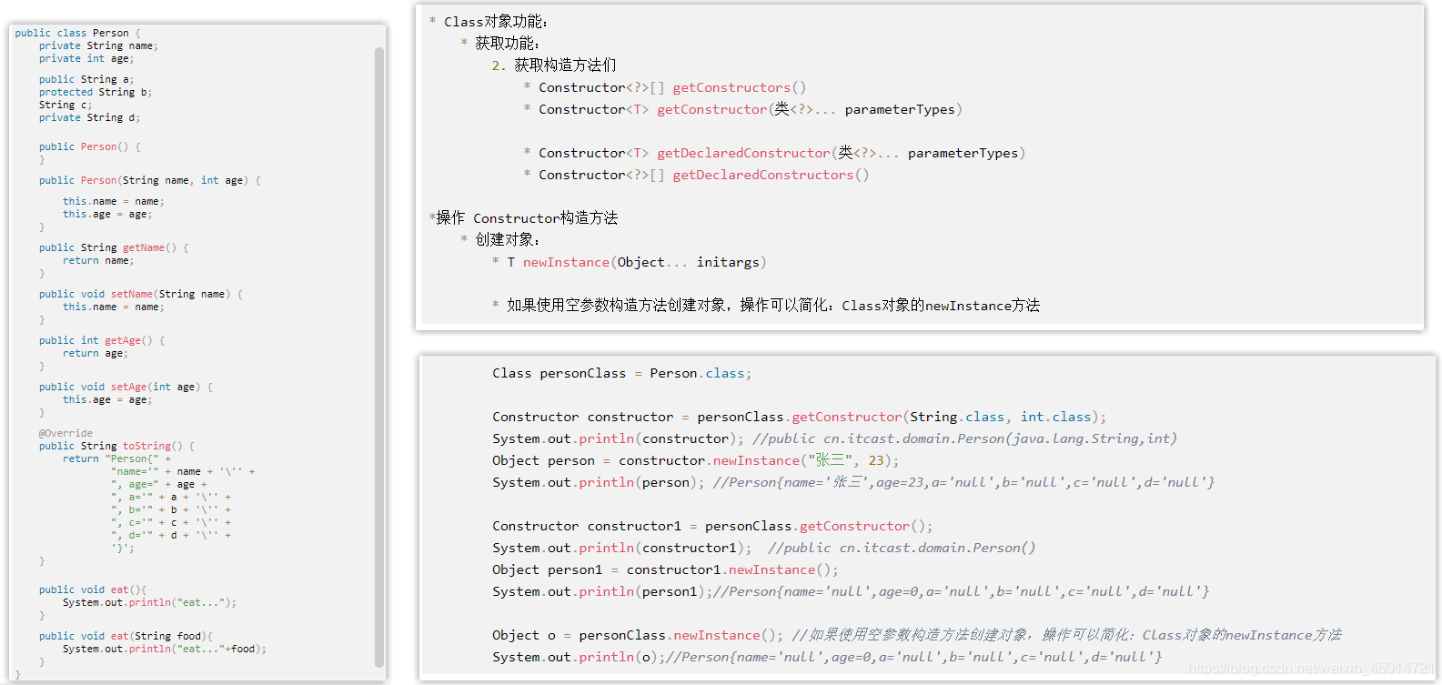1442x685 pixels.
Task: Click the scrollbar in the Person class panel
Action: 379,357
